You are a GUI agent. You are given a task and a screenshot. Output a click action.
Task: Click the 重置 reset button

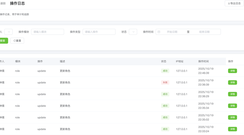[x=17, y=41]
